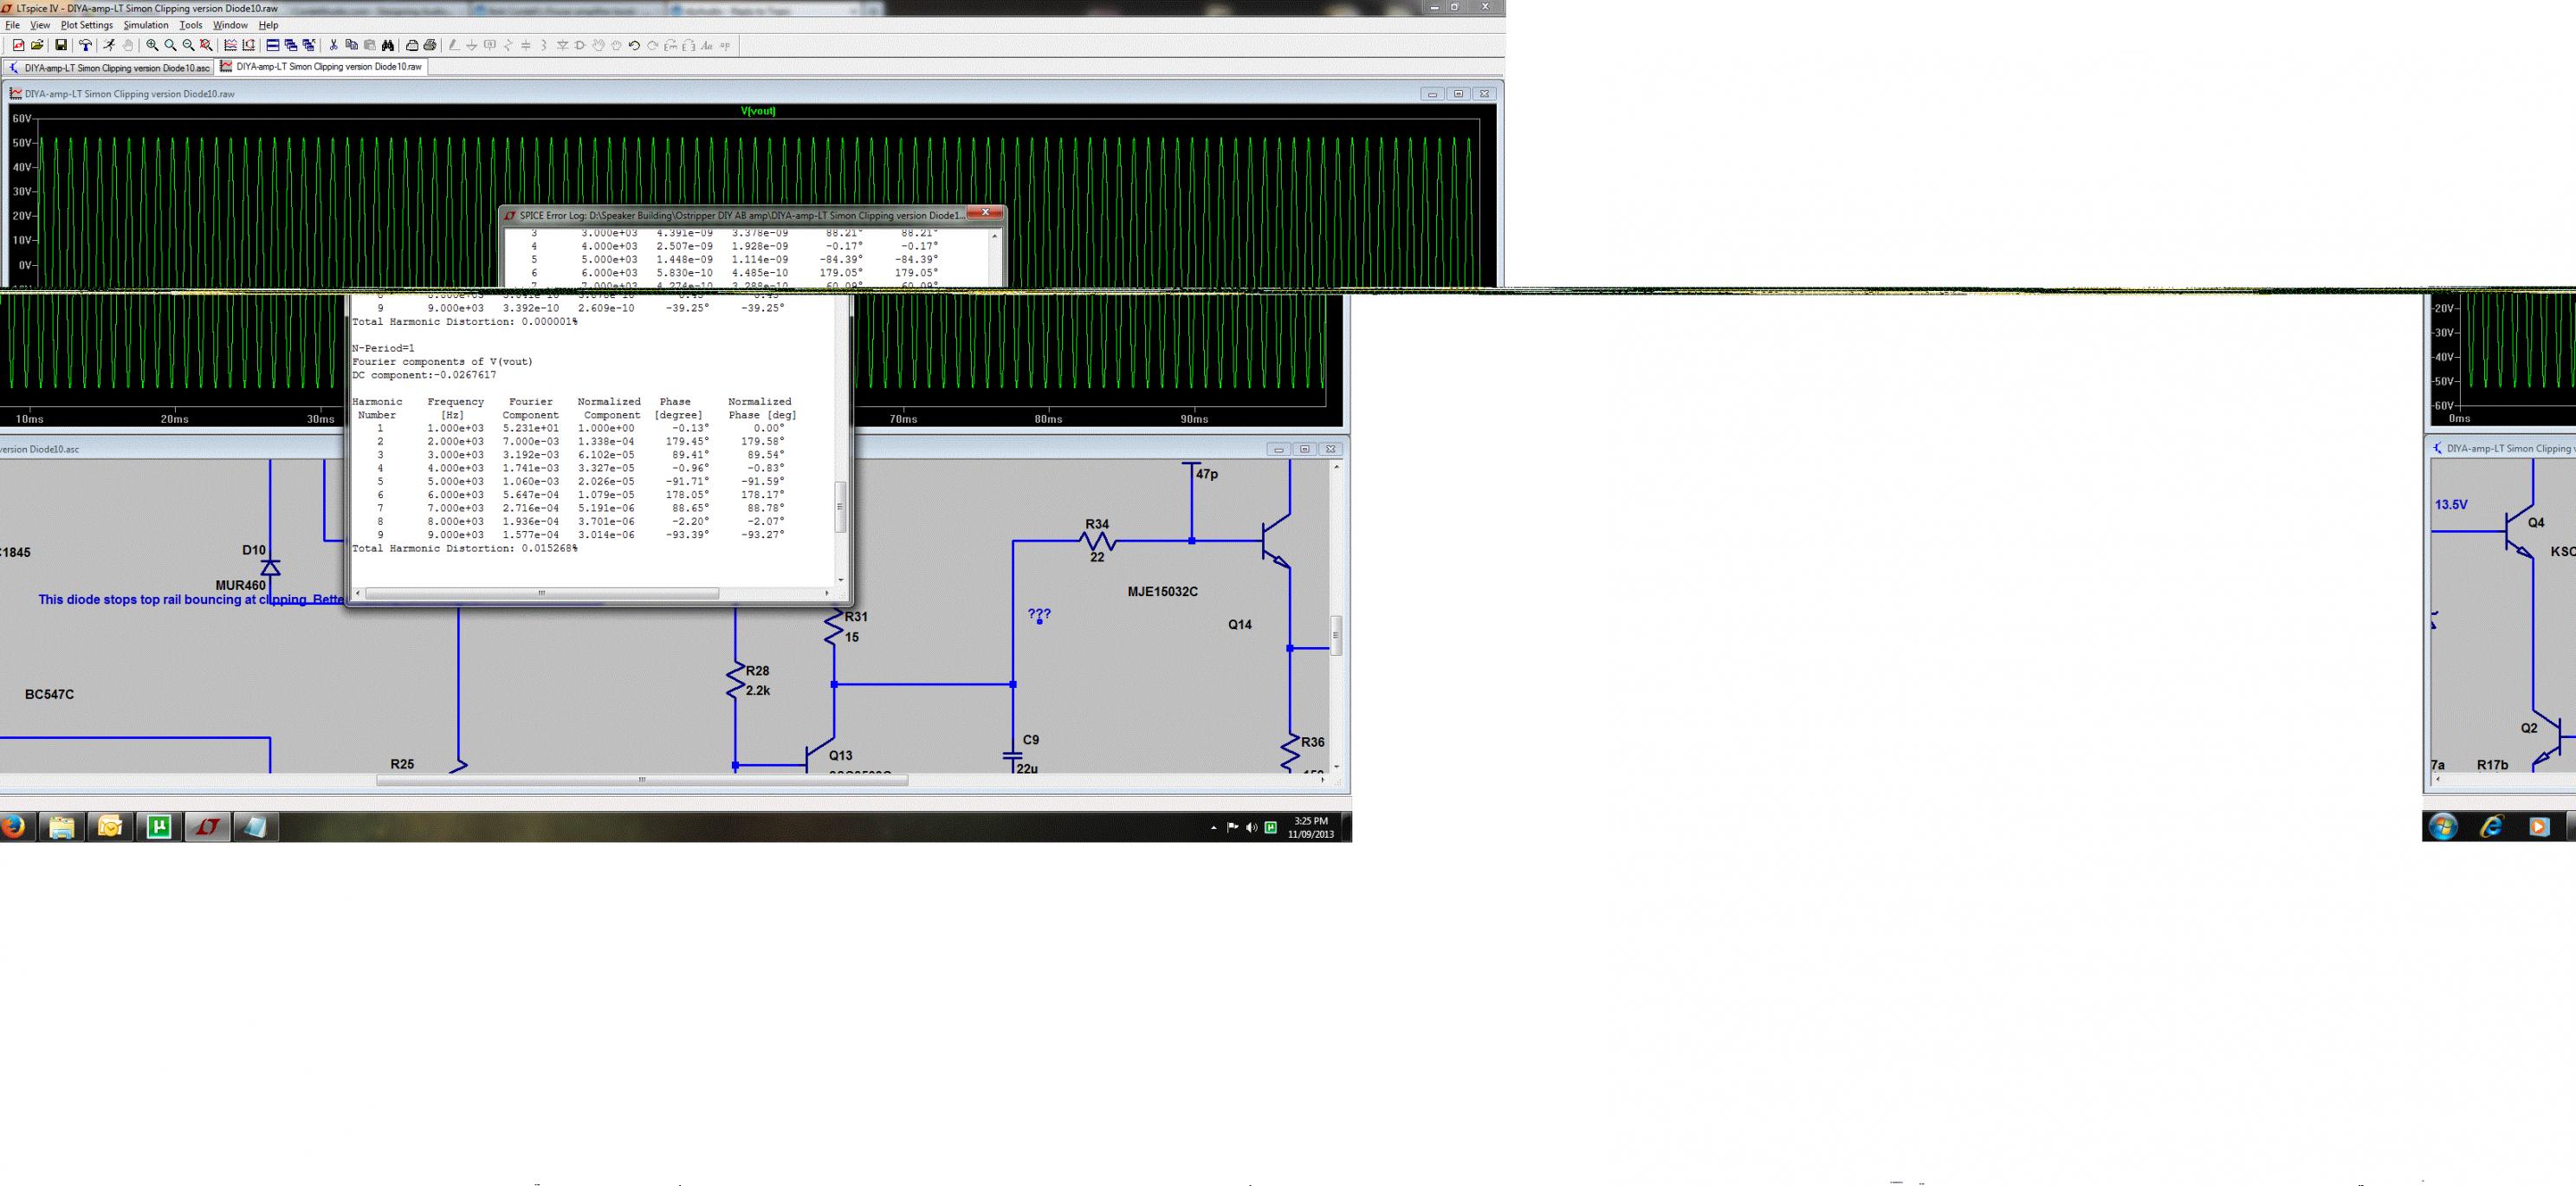Click the Add Trace plot icon
The image size is (2576, 1186).
231,45
